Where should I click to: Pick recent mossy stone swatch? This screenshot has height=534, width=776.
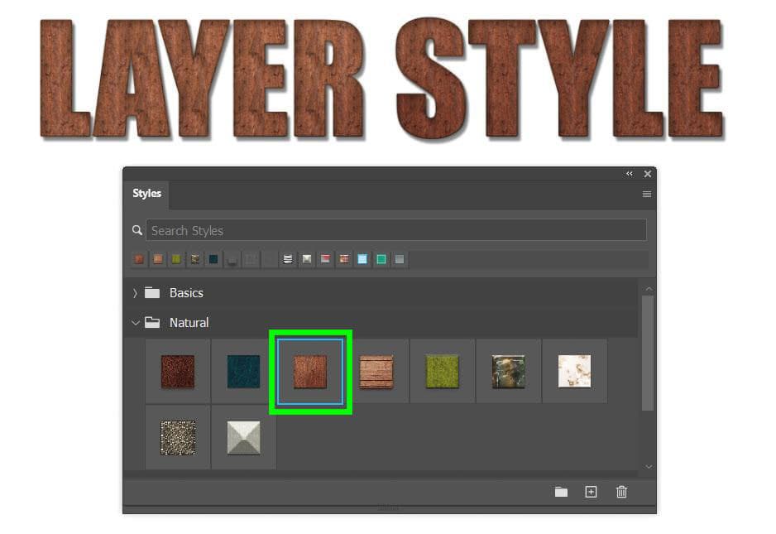pos(195,259)
